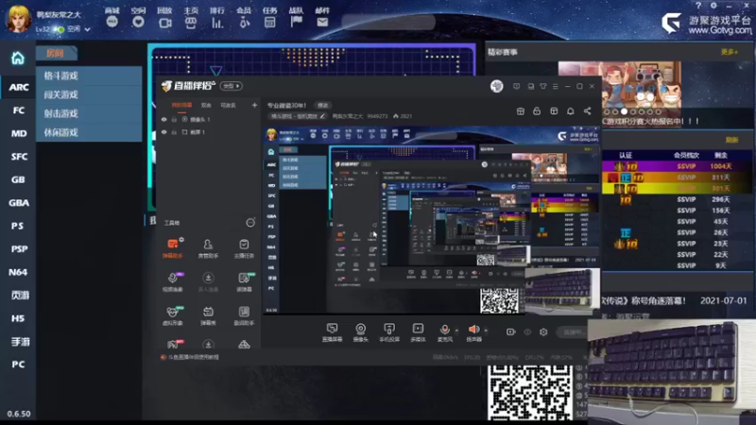Click 更多+ link in the 精彩赛事 panel

[730, 52]
